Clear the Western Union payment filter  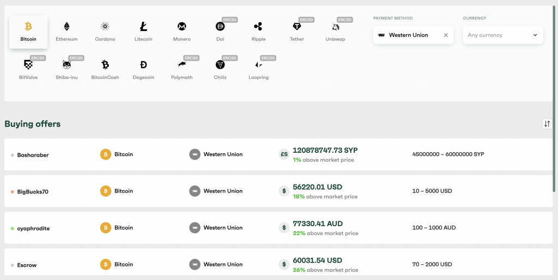coord(446,35)
